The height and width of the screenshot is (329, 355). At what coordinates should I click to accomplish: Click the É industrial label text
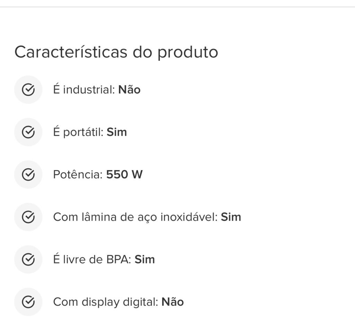pos(84,89)
